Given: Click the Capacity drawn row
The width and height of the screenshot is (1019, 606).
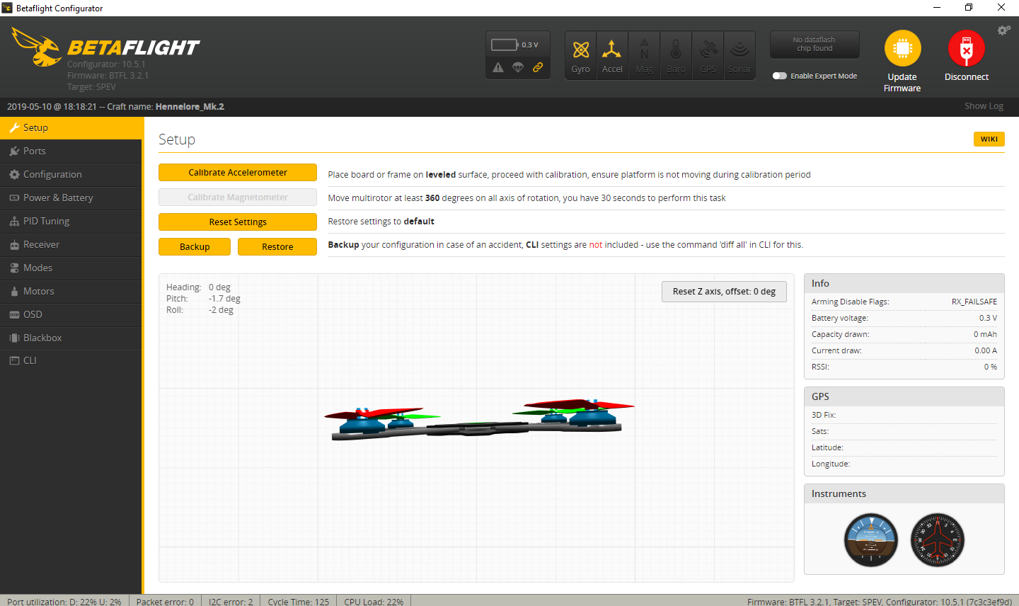Looking at the screenshot, I should coord(904,334).
